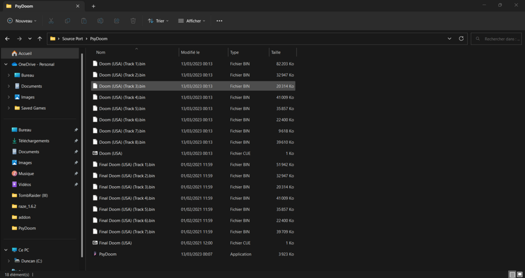Click the Nouveau button
Screen dimensions: 525x278
22,21
